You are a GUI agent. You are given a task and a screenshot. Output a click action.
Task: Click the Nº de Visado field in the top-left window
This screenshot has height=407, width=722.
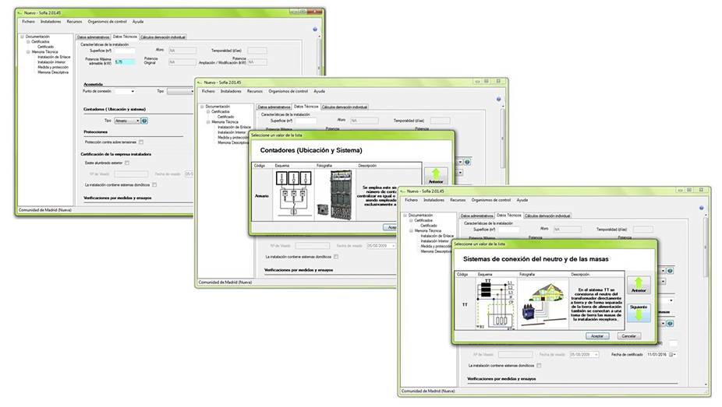[x=131, y=174]
